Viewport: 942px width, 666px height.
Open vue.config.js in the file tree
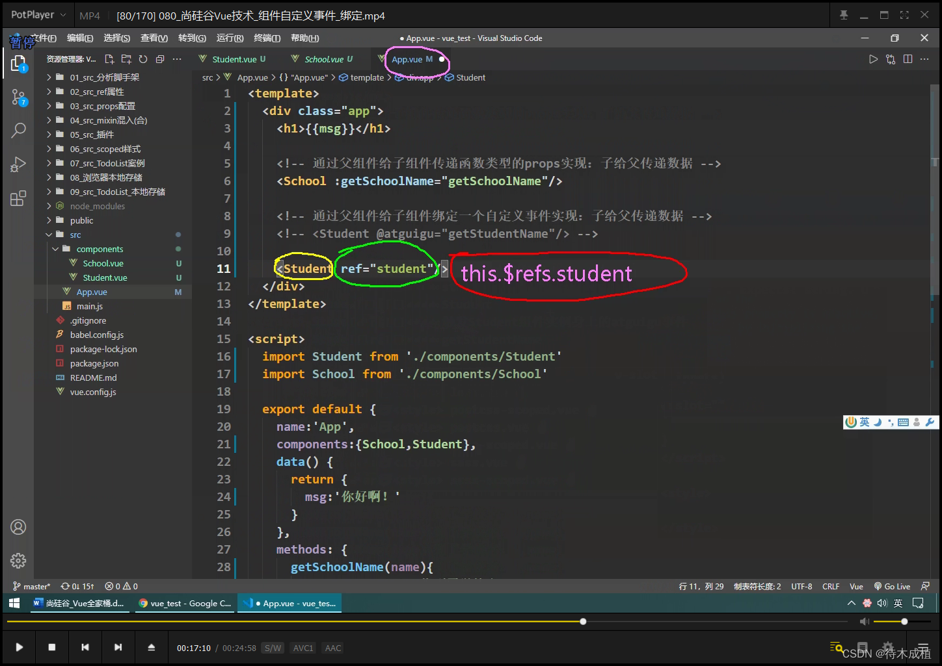(x=93, y=392)
